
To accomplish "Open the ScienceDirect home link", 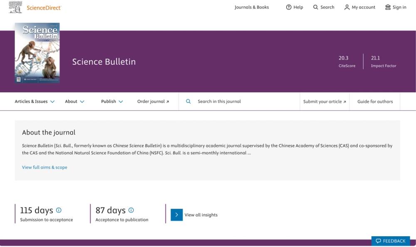I will coord(44,8).
